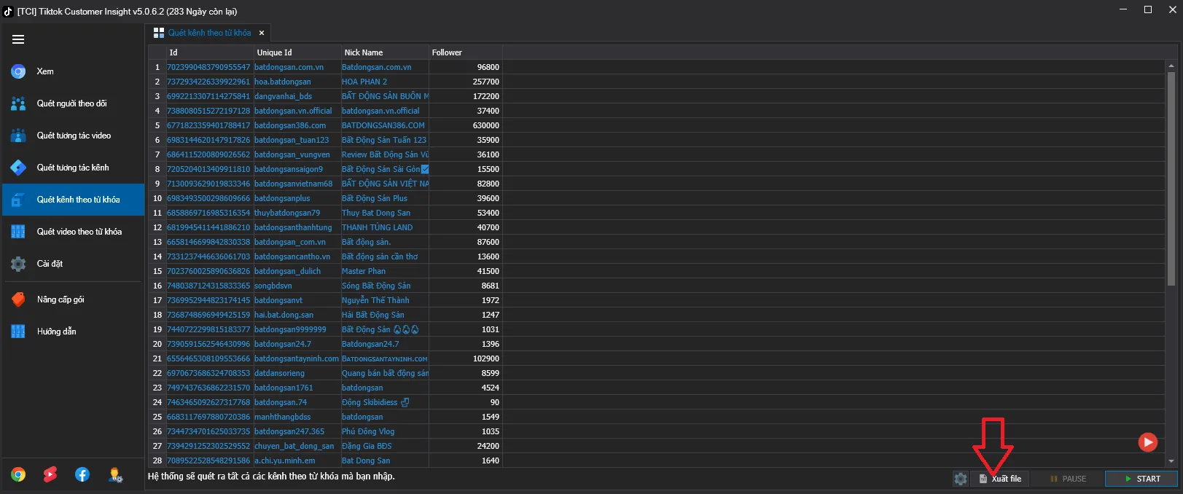Click the Hướng dẫn guide icon

point(18,332)
